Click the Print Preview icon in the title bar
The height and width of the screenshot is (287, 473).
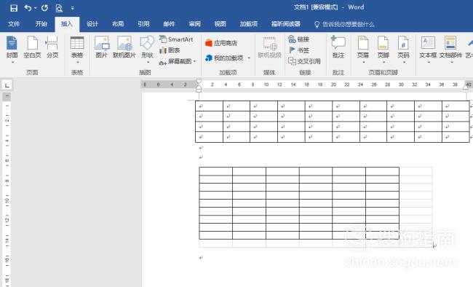coord(59,8)
